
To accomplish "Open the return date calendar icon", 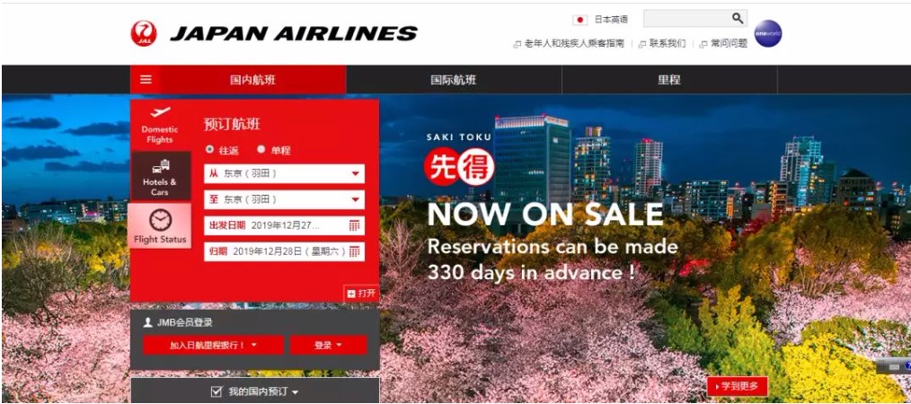I will [354, 251].
